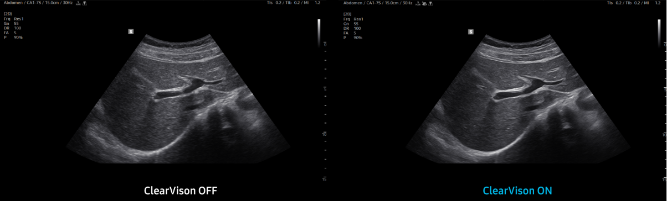The height and width of the screenshot is (201, 667).
Task: Click the S HAR icon in ClearVision ON panel
Action: [418, 3]
